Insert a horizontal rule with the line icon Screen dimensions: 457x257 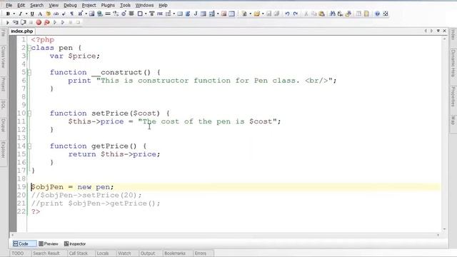coord(108,14)
